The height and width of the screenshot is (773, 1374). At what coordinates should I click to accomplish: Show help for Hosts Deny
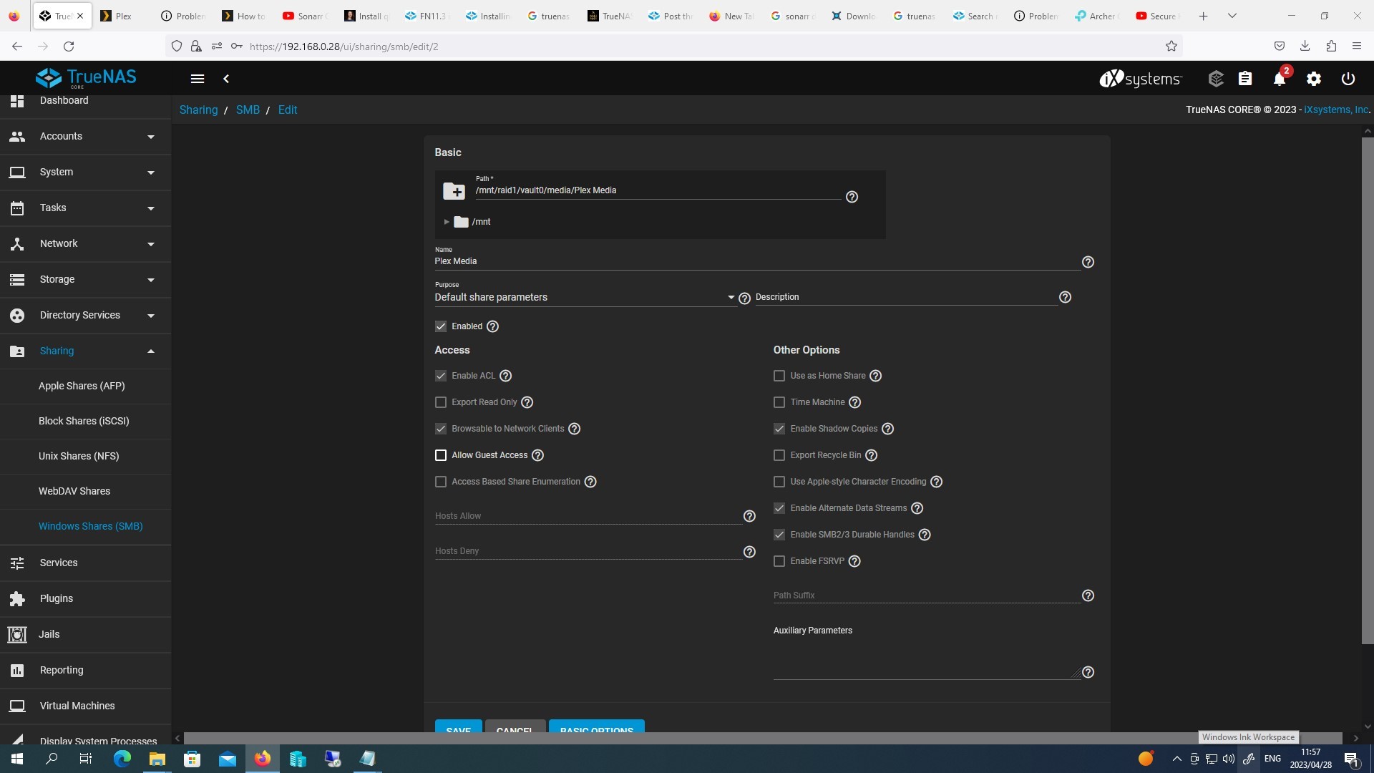tap(749, 552)
